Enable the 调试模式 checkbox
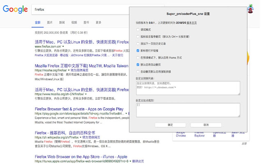 pos(138,30)
